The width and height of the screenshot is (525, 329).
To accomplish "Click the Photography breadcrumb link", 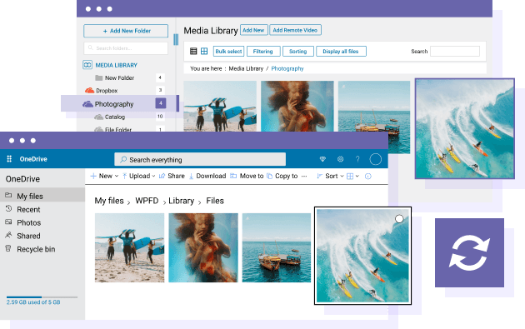I will pyautogui.click(x=287, y=68).
